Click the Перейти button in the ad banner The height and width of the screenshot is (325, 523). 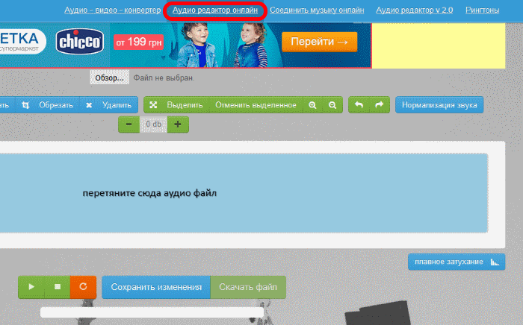click(319, 42)
